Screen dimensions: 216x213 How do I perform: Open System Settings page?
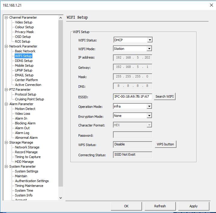(27, 172)
